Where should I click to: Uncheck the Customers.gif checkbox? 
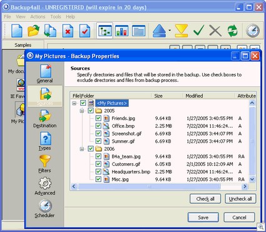[98, 164]
